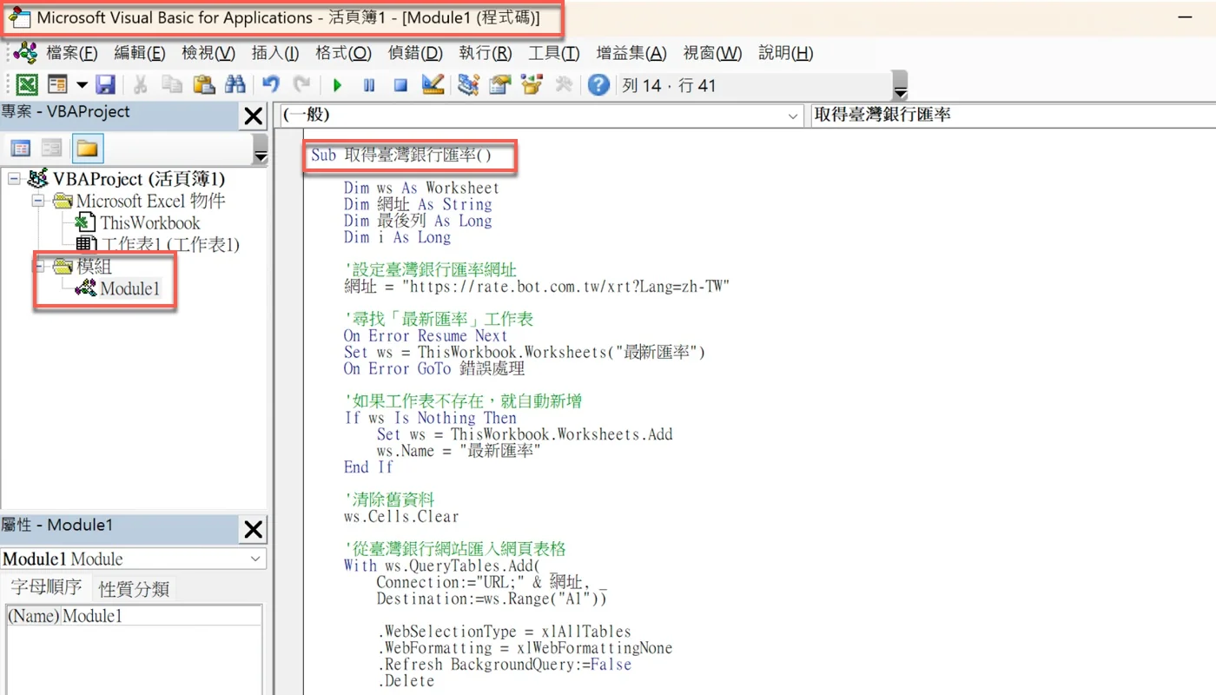This screenshot has height=695, width=1216.
Task: Click the (Name) property value Module1
Action: 162,616
